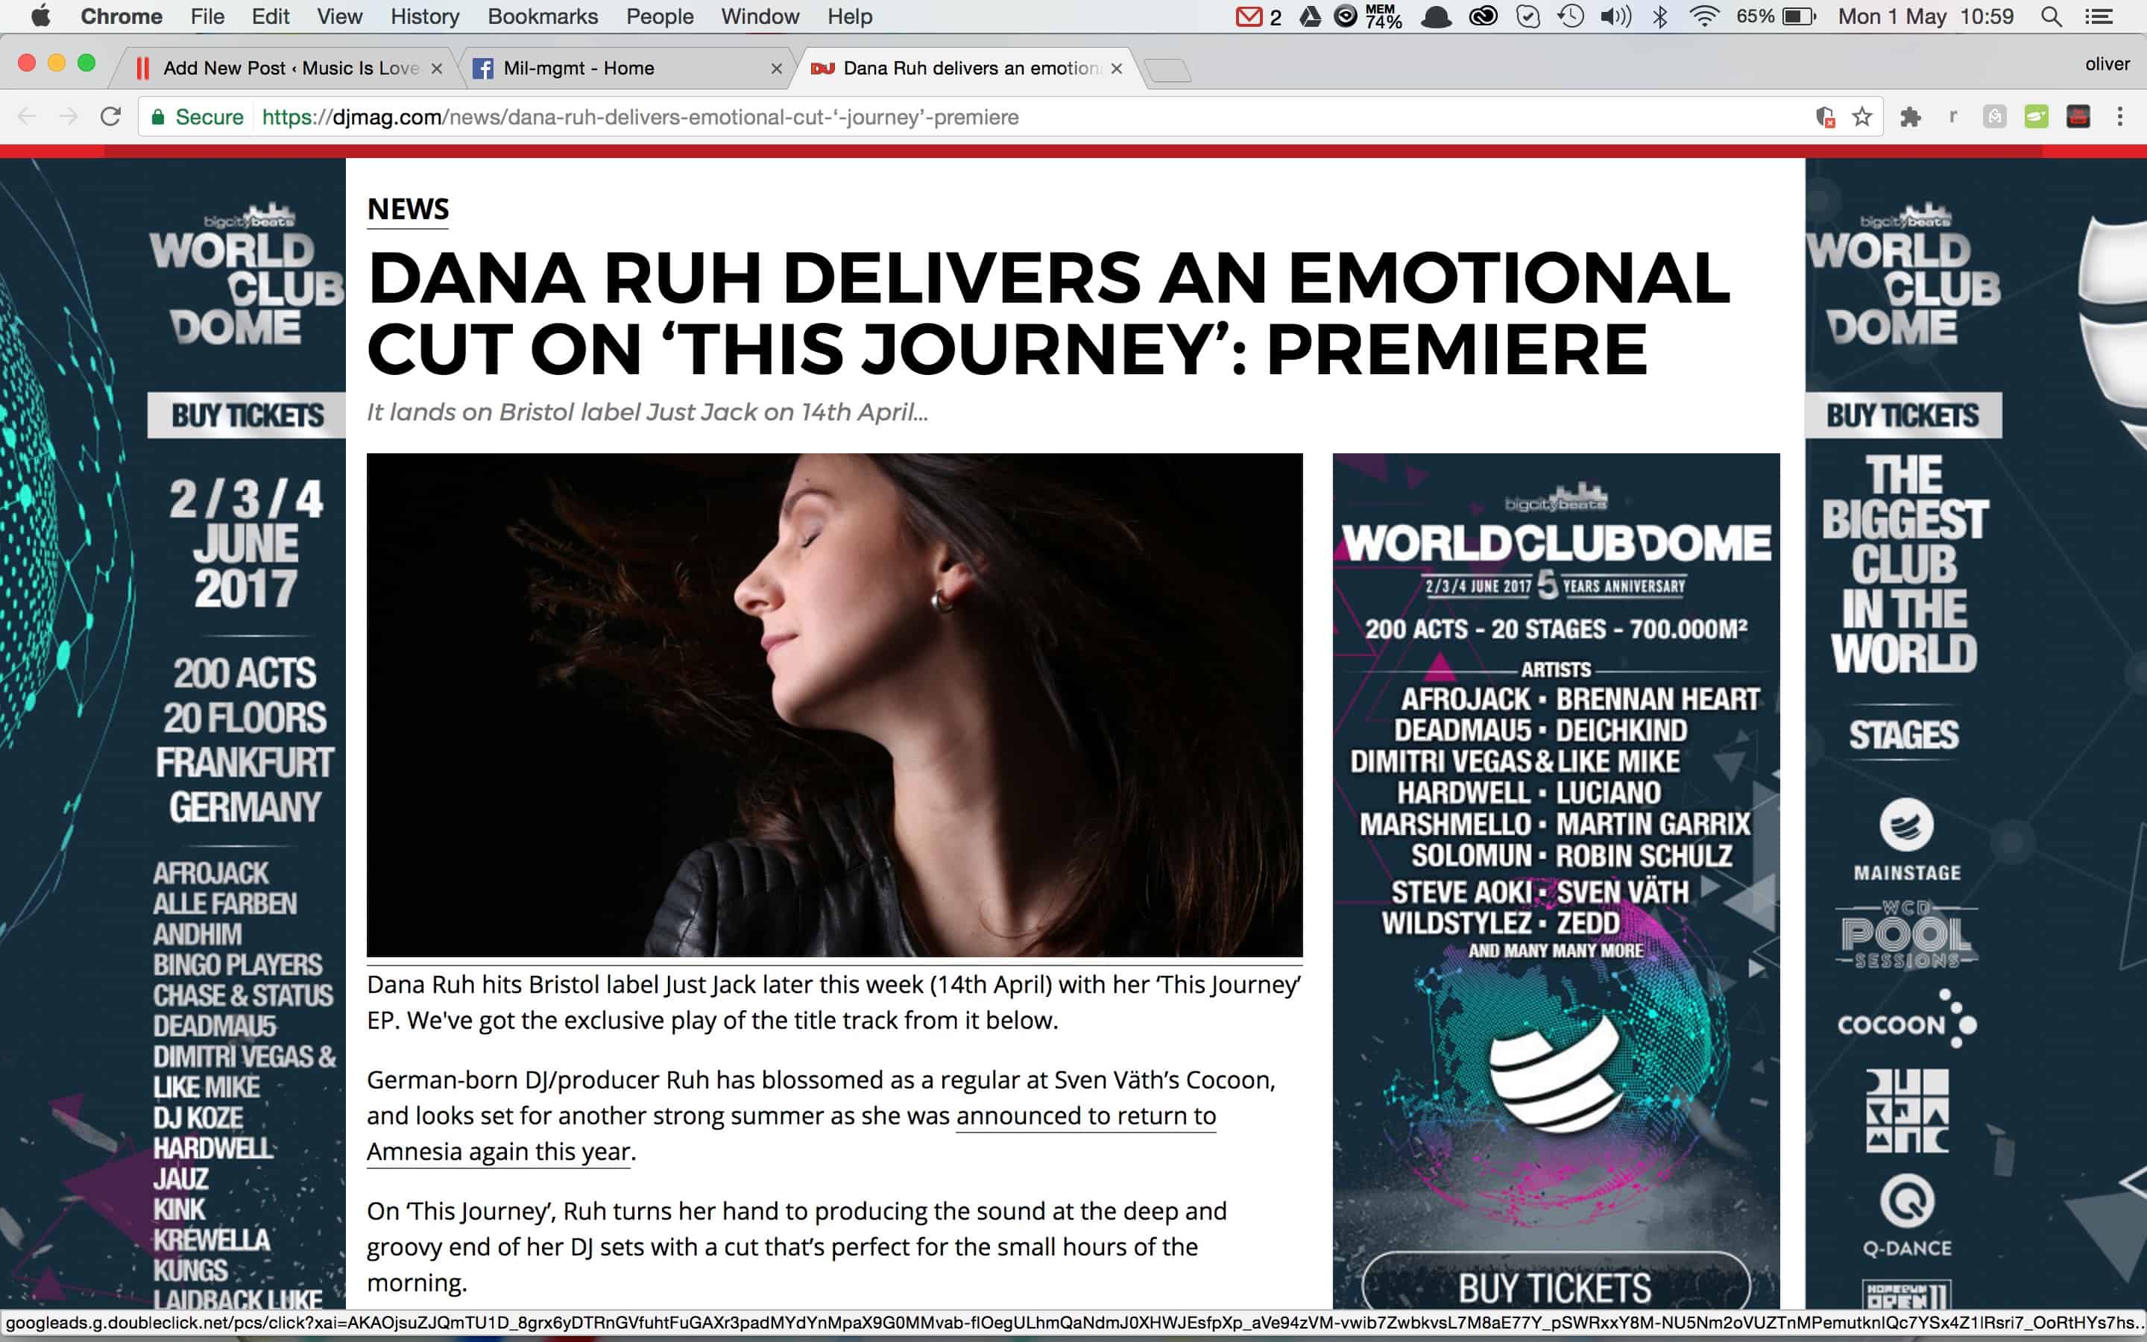
Task: Click BUY TICKETS in left banner ad
Action: (x=248, y=415)
